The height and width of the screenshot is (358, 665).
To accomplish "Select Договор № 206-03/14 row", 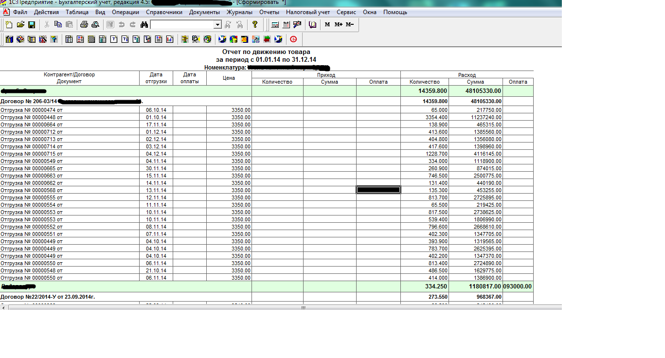I will click(29, 101).
